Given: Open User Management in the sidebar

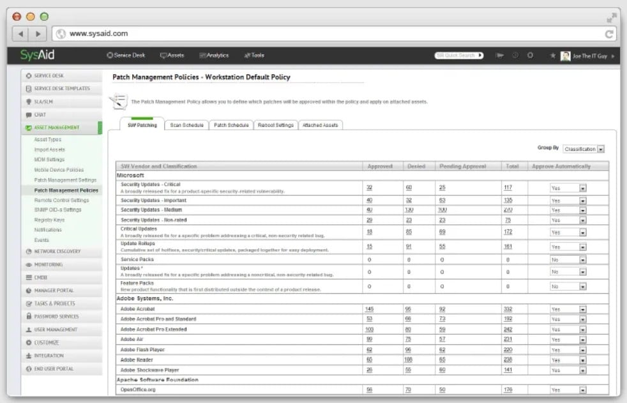Looking at the screenshot, I should pyautogui.click(x=61, y=330).
